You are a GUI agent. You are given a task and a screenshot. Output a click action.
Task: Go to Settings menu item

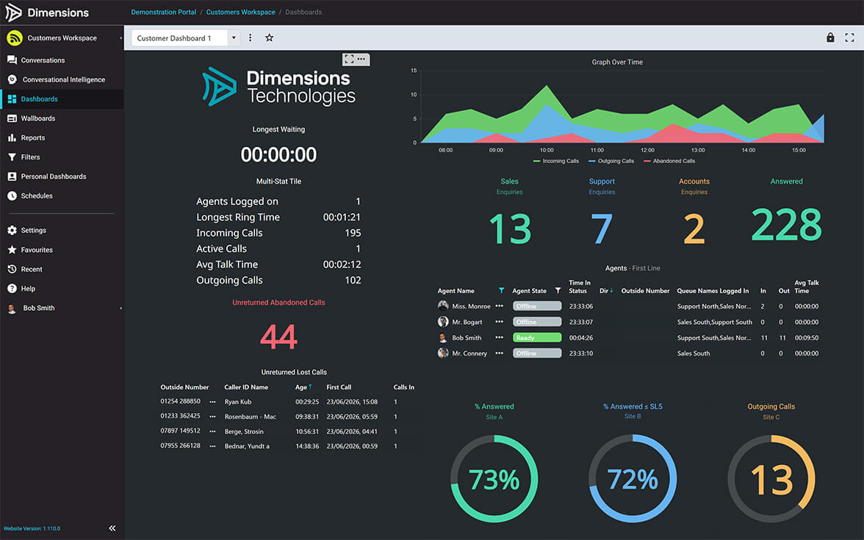[x=34, y=231]
